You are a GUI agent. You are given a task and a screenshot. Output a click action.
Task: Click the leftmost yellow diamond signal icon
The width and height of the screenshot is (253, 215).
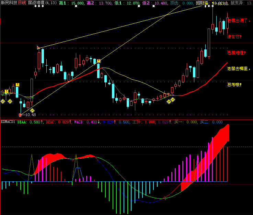[x=3, y=101]
